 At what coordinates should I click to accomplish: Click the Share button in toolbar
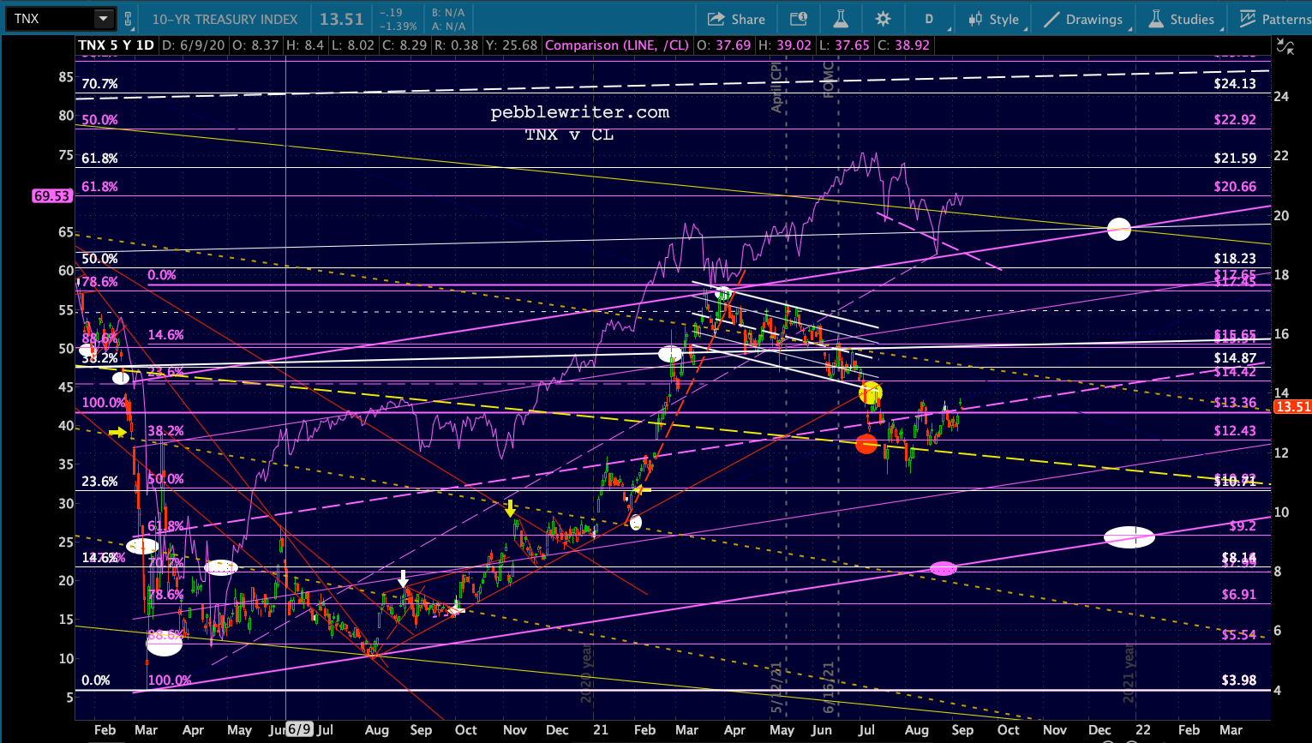pos(737,19)
